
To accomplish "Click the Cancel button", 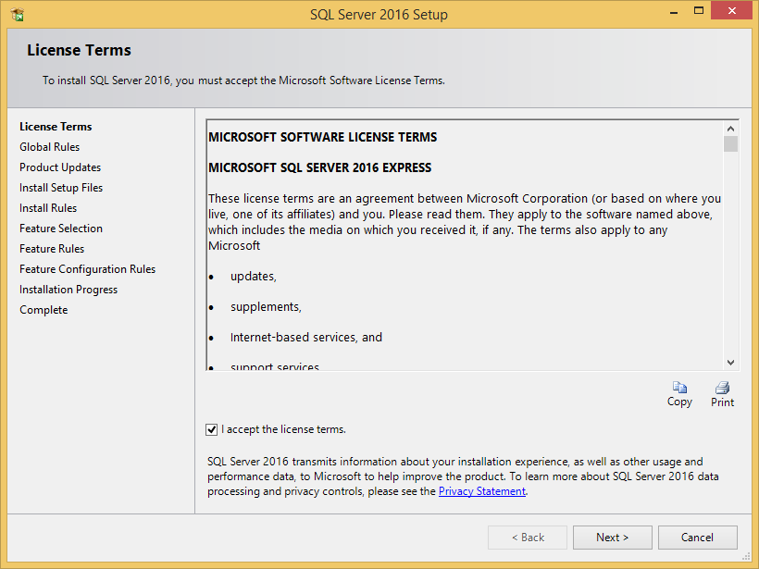I will coord(698,538).
